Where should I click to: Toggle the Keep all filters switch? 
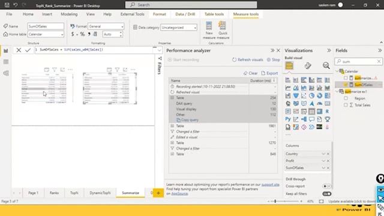326,194
